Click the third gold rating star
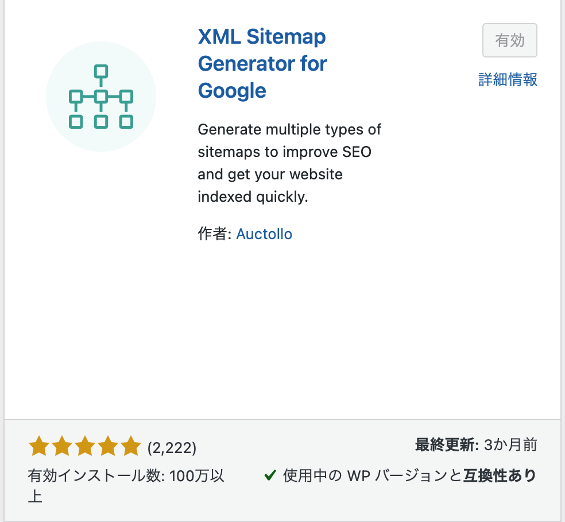Image resolution: width=565 pixels, height=522 pixels. tap(85, 446)
